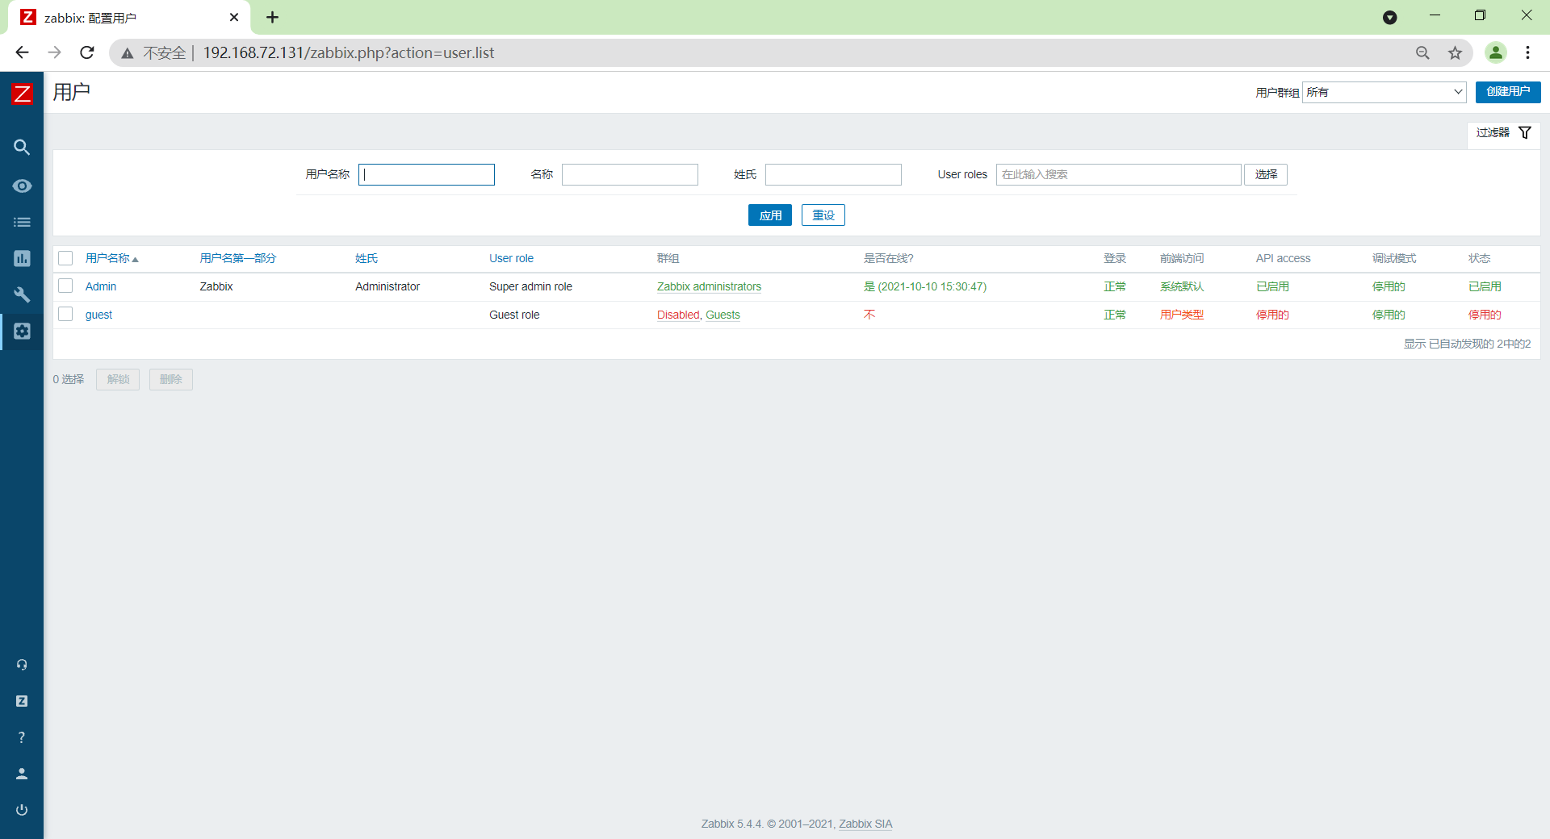Bookmark this page with the star icon
This screenshot has height=839, width=1550.
click(1455, 52)
